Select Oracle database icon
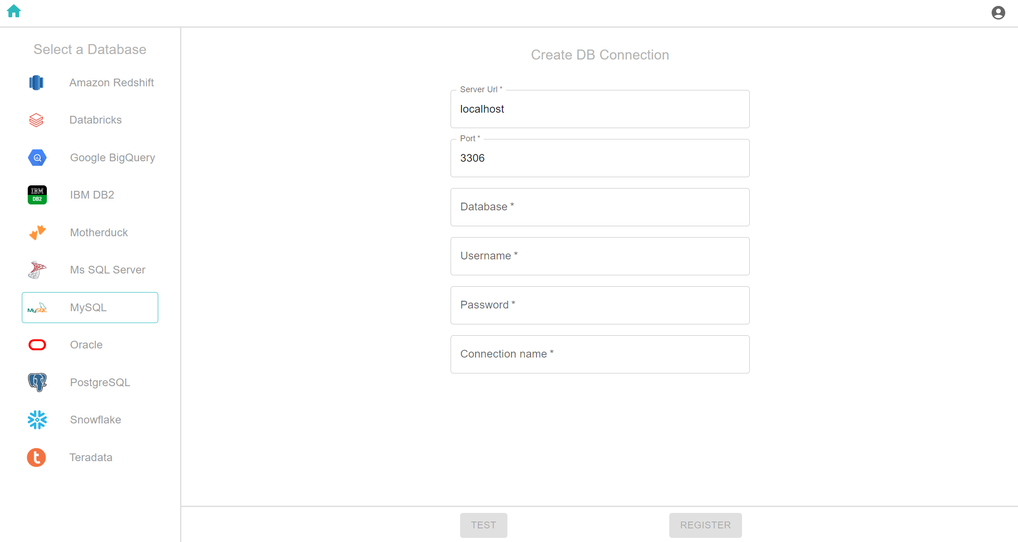 click(x=37, y=344)
